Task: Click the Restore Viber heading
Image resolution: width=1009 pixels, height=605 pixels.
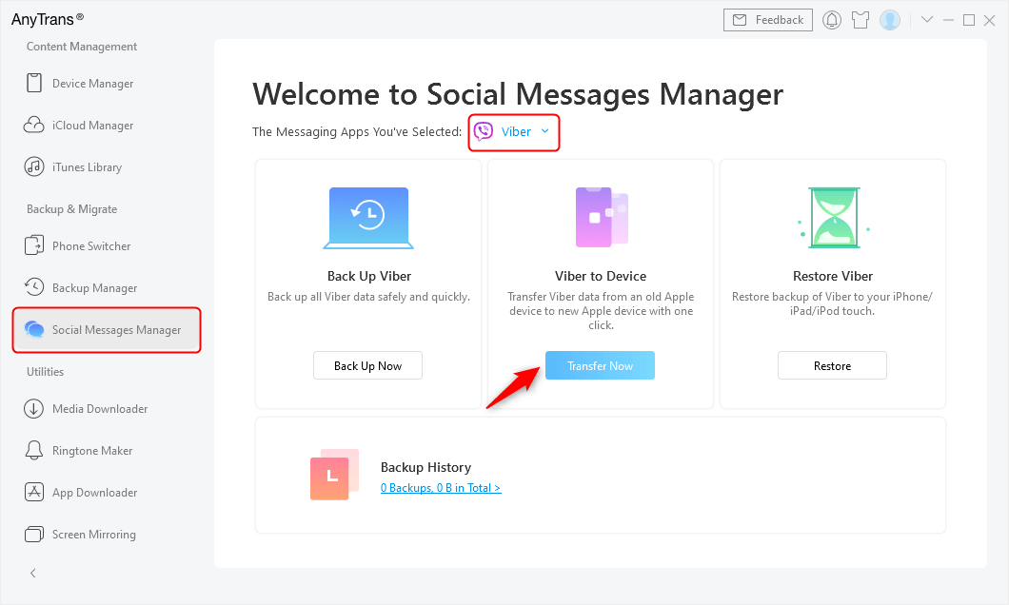Action: 833,276
